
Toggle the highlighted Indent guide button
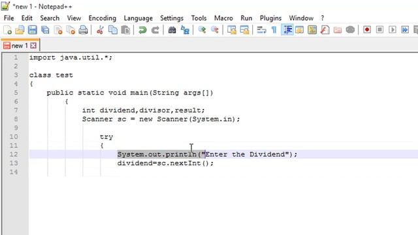click(x=287, y=30)
